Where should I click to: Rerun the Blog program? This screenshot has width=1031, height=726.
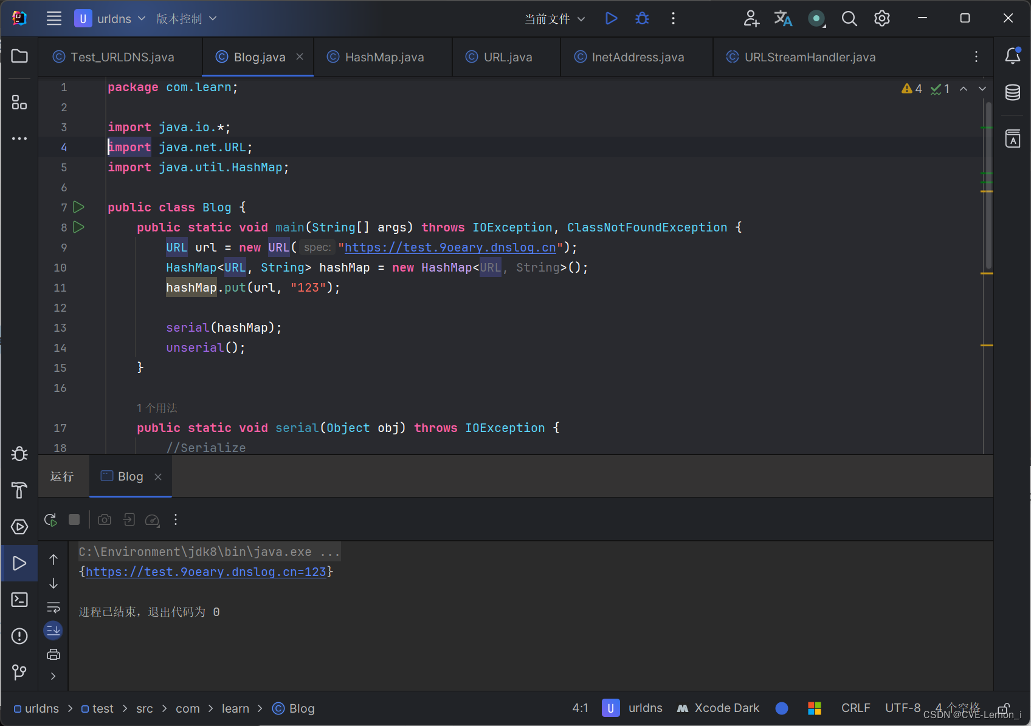(50, 519)
